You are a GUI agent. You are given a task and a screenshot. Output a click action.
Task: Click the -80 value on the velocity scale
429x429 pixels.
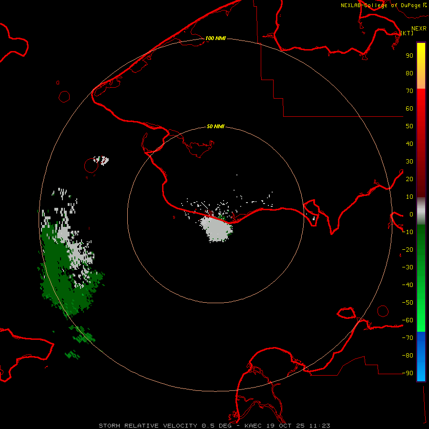pos(408,356)
